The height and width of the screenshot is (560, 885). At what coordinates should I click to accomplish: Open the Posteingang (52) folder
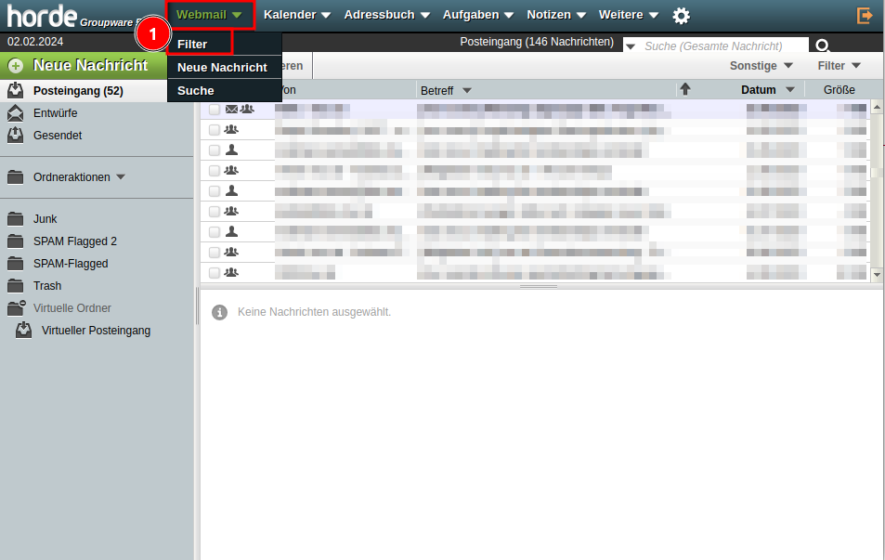tap(78, 91)
